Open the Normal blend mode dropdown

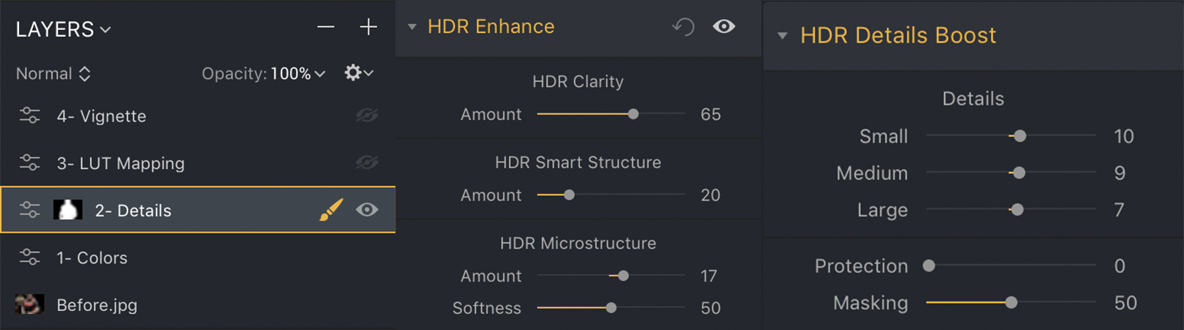click(53, 74)
